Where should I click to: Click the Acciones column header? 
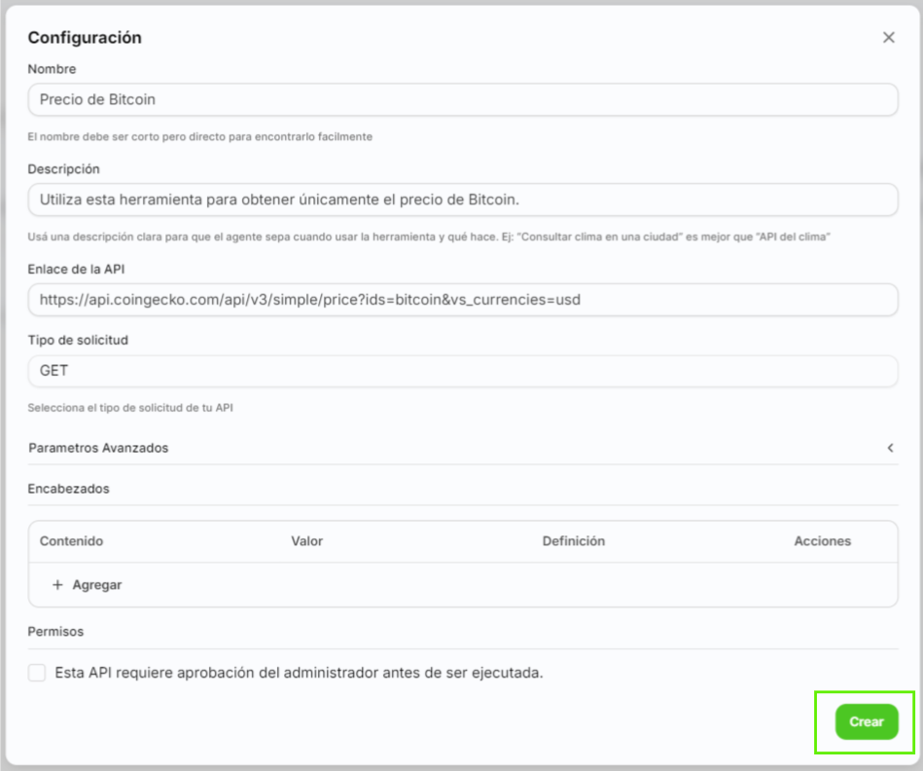coord(822,541)
